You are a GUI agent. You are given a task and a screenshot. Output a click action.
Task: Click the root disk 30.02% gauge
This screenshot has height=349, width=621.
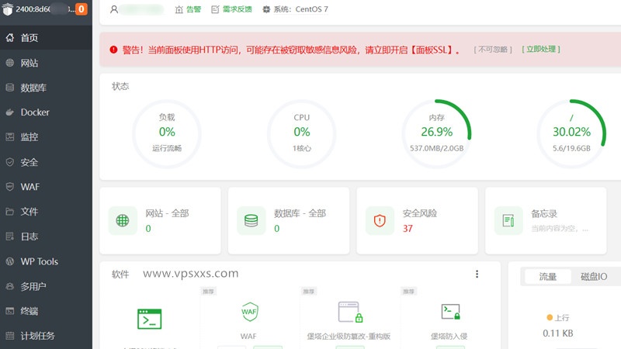pos(571,133)
